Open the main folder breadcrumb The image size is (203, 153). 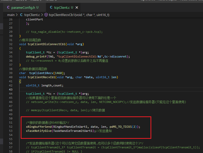tap(11, 15)
